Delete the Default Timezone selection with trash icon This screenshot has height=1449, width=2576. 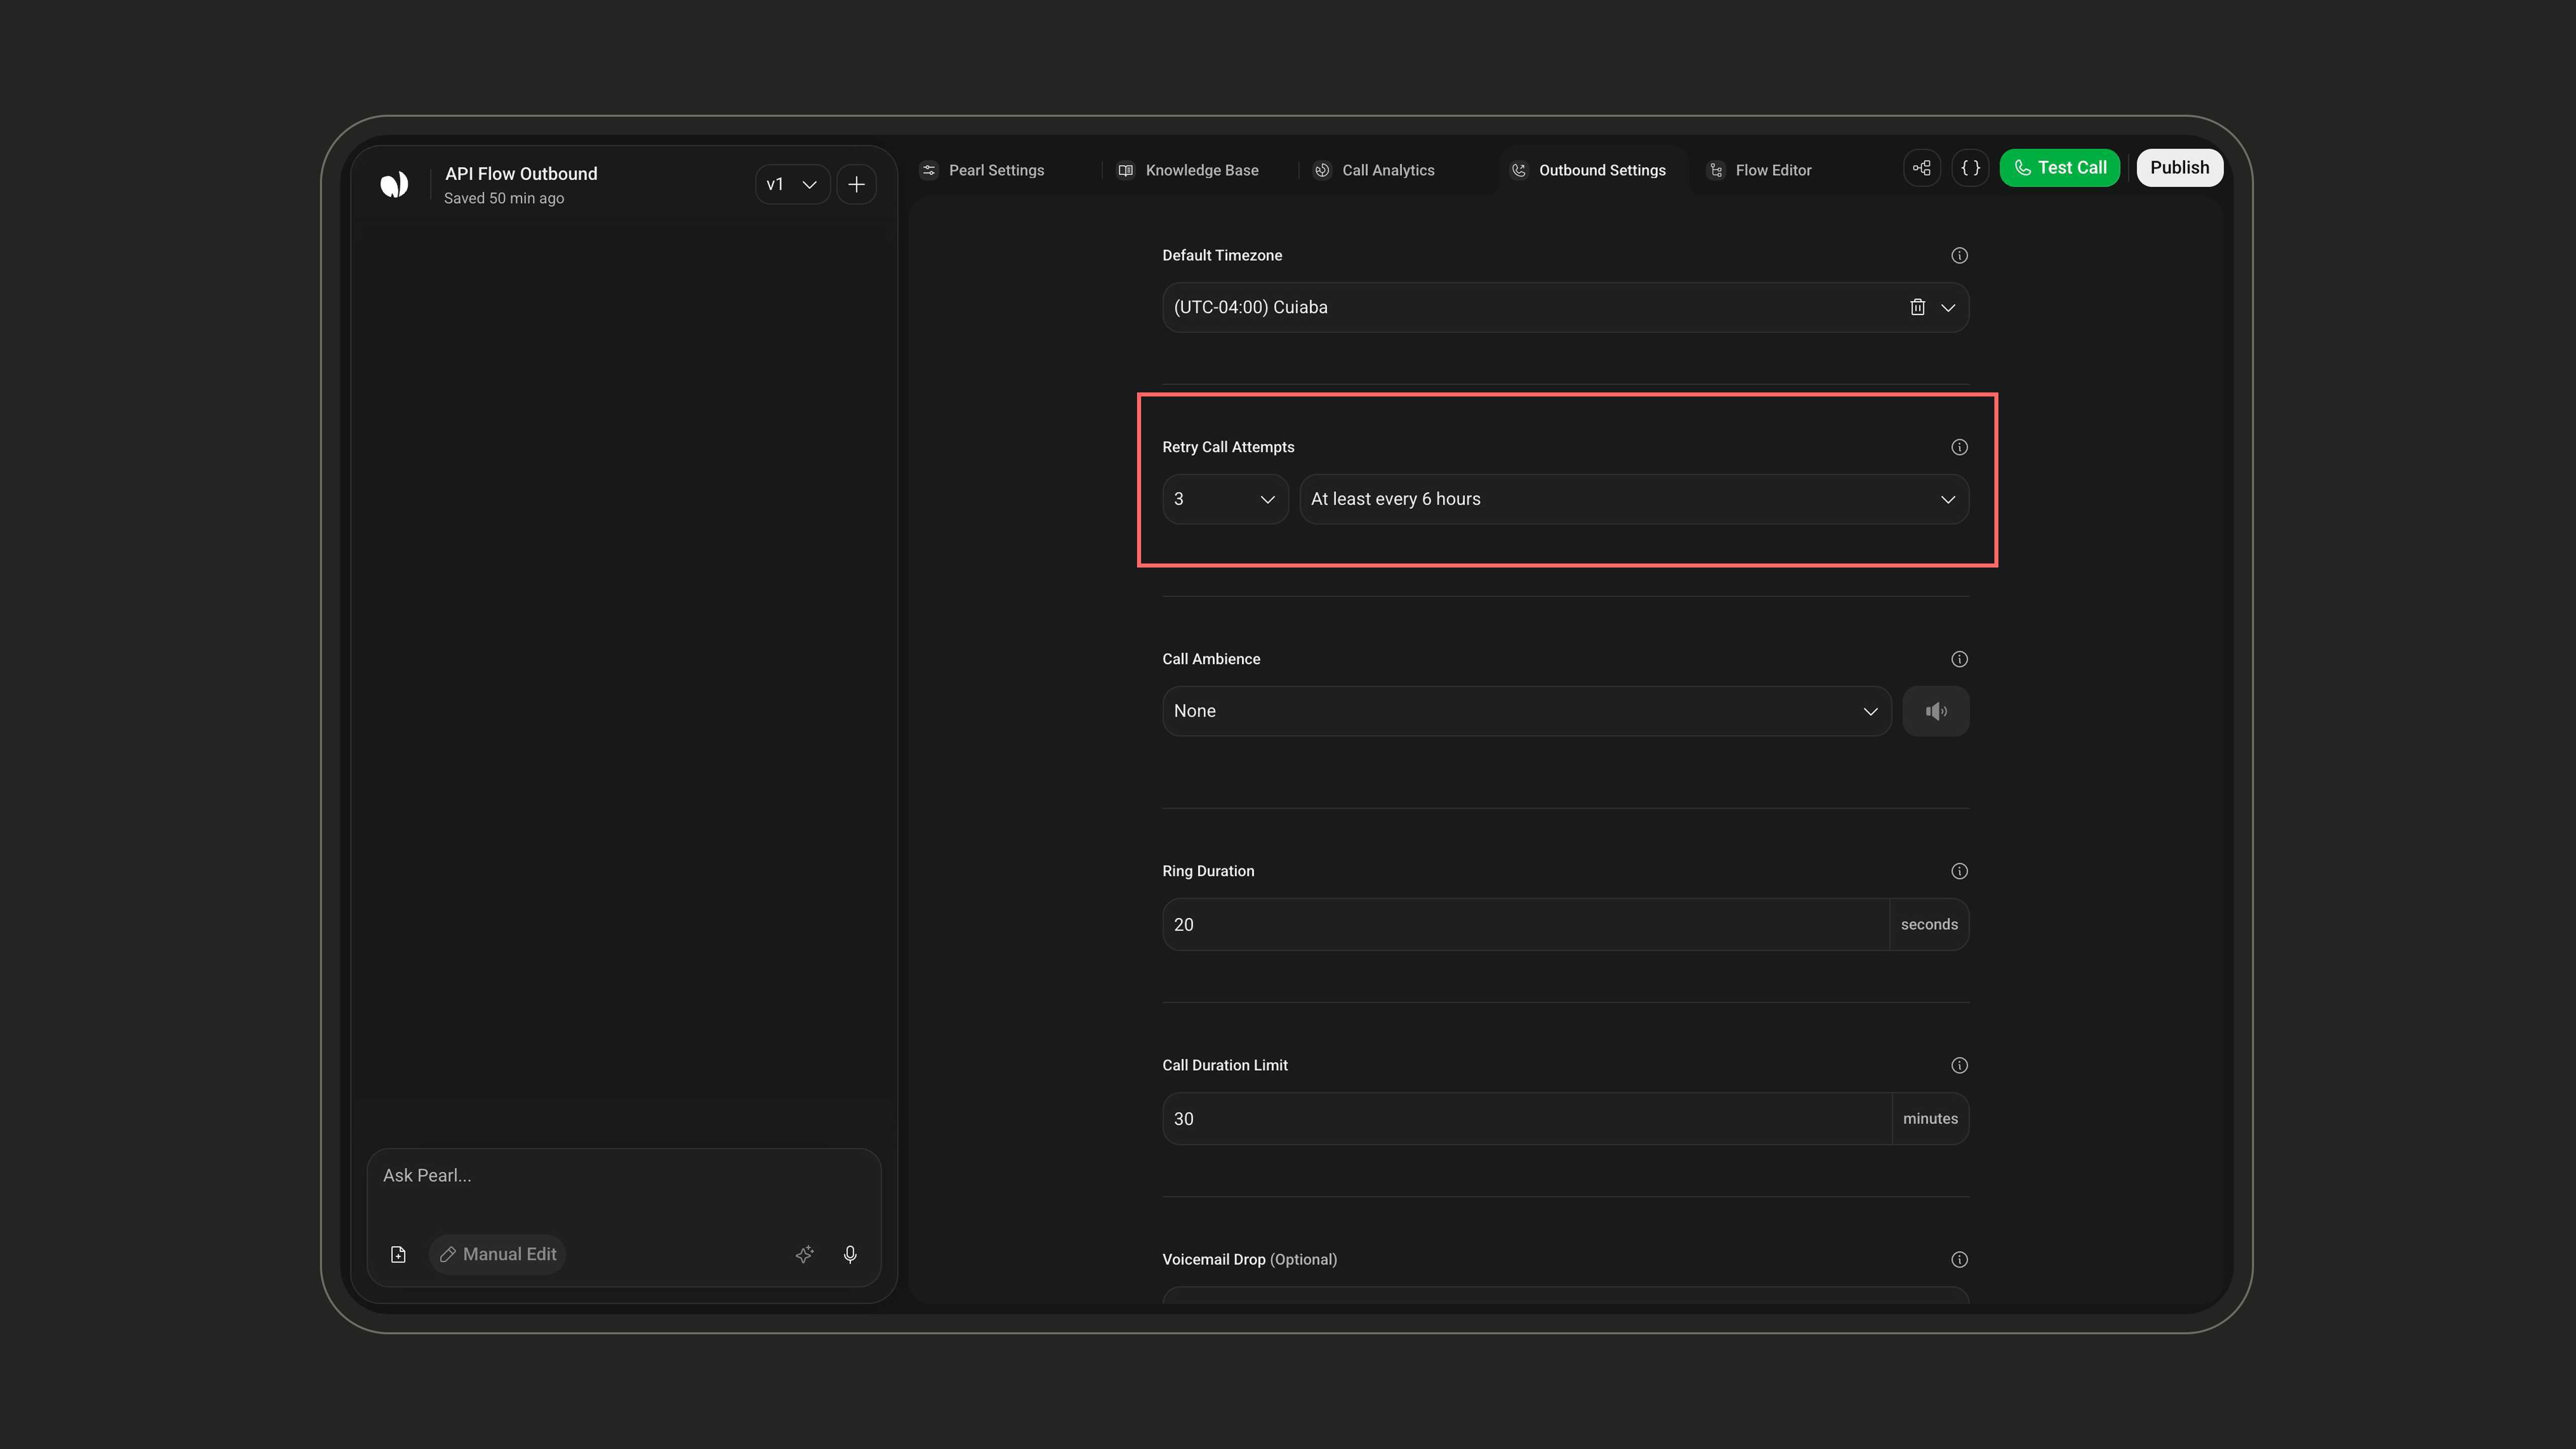click(1917, 307)
